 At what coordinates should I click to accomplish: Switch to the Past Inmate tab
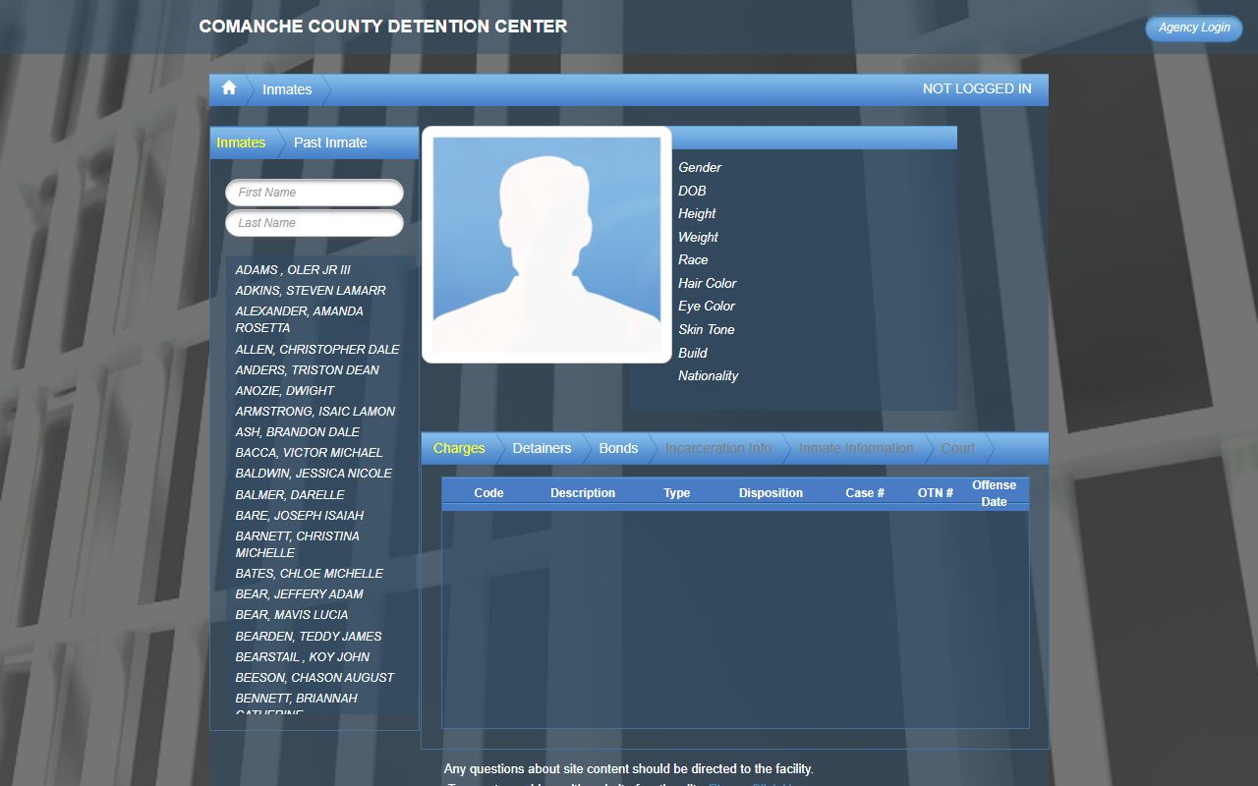coord(330,142)
